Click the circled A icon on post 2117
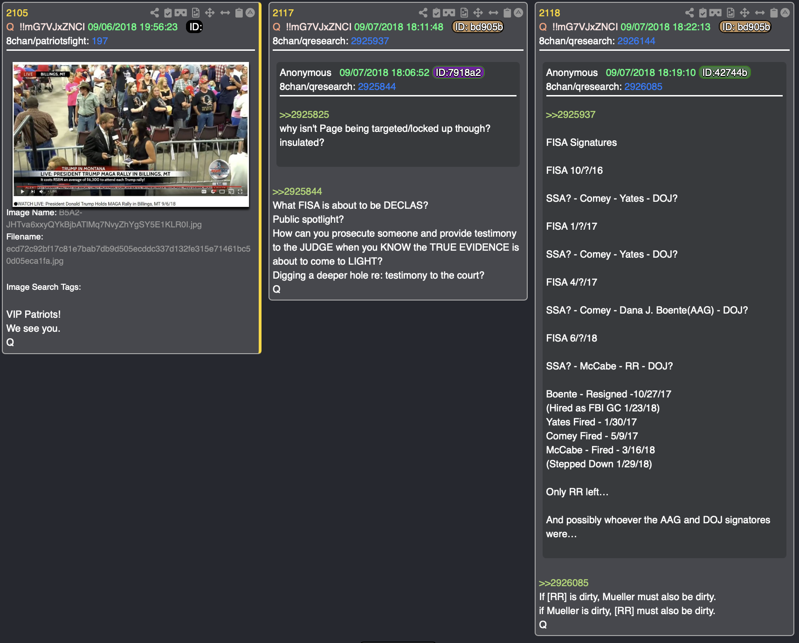This screenshot has height=643, width=799. 518,13
